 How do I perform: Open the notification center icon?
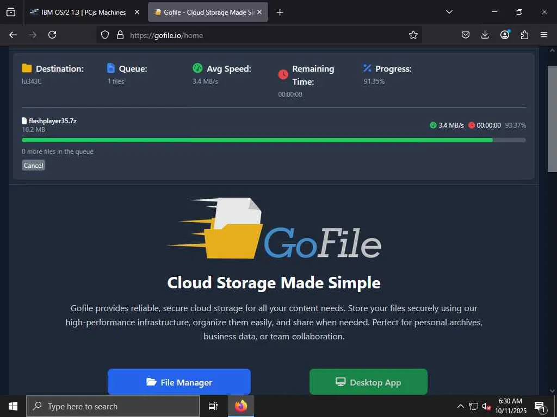point(540,406)
